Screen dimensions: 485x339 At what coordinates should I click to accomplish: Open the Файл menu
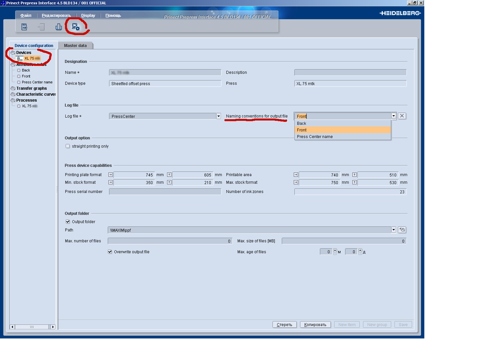26,16
